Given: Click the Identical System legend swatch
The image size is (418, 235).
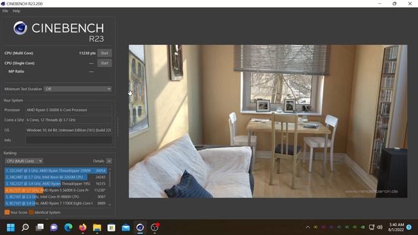Looking at the screenshot, I should (x=31, y=212).
